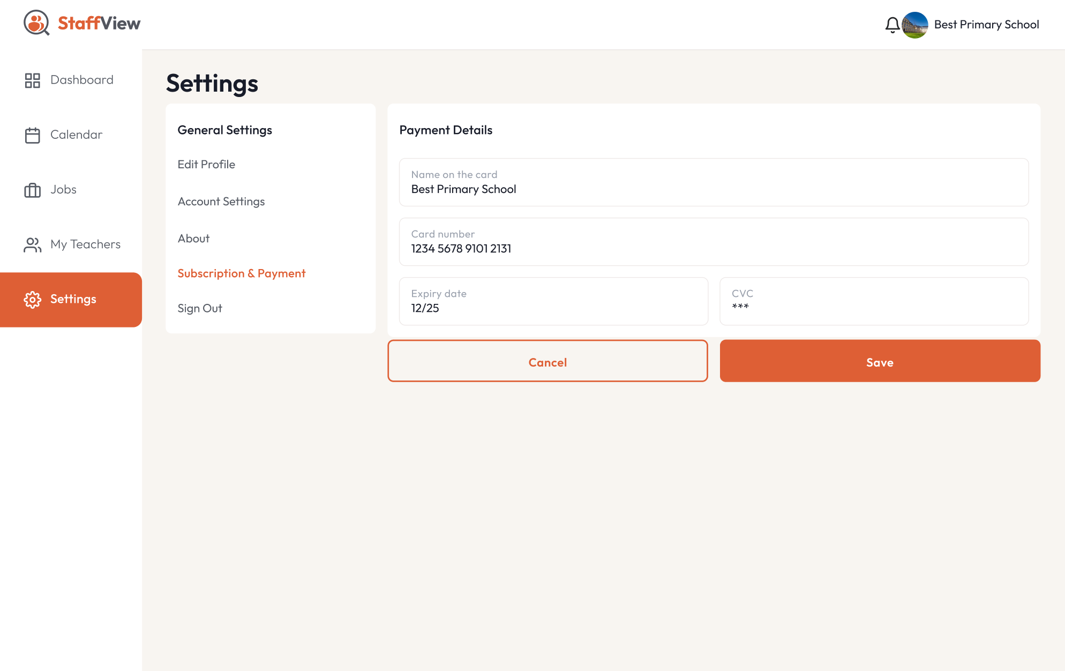
Task: Click the Settings gear icon
Action: pyautogui.click(x=32, y=300)
